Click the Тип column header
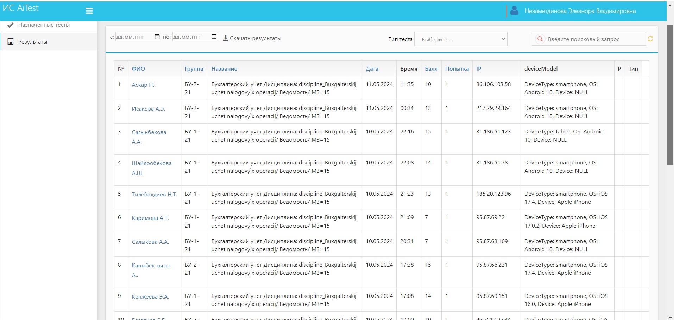The width and height of the screenshot is (674, 320). pyautogui.click(x=633, y=69)
